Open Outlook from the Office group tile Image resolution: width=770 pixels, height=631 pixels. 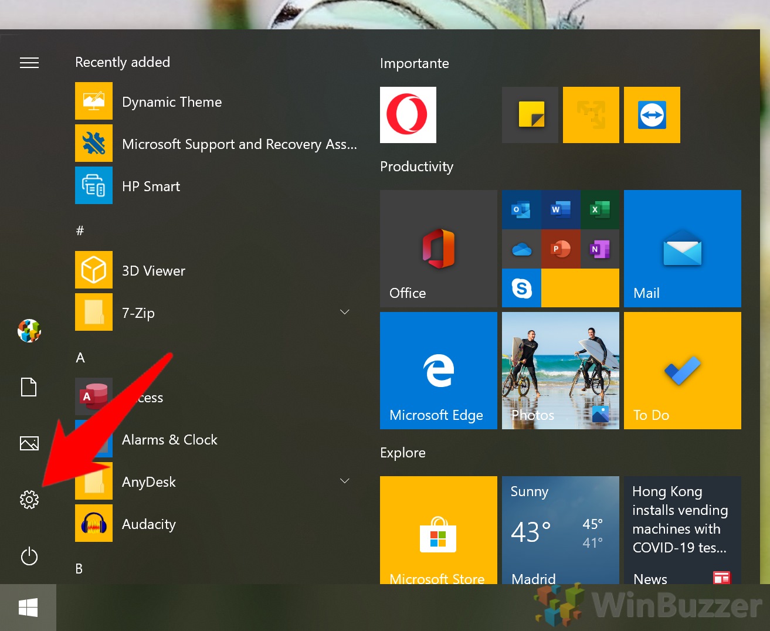pos(521,209)
